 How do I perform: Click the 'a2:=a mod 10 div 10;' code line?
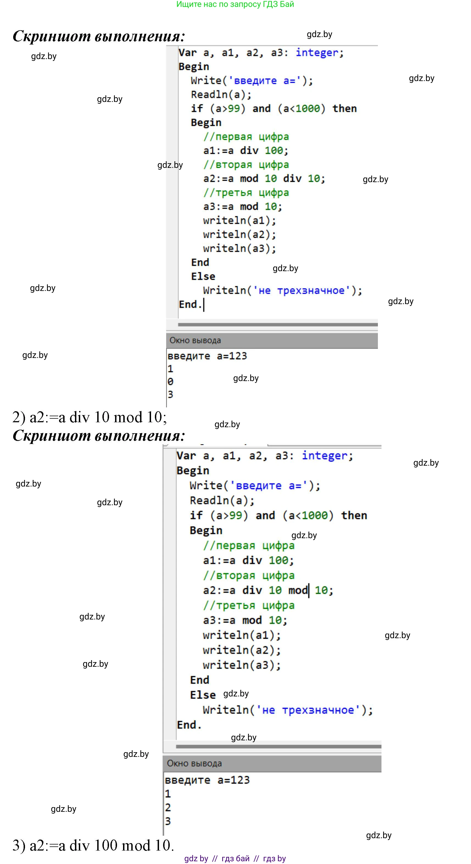coord(264,179)
